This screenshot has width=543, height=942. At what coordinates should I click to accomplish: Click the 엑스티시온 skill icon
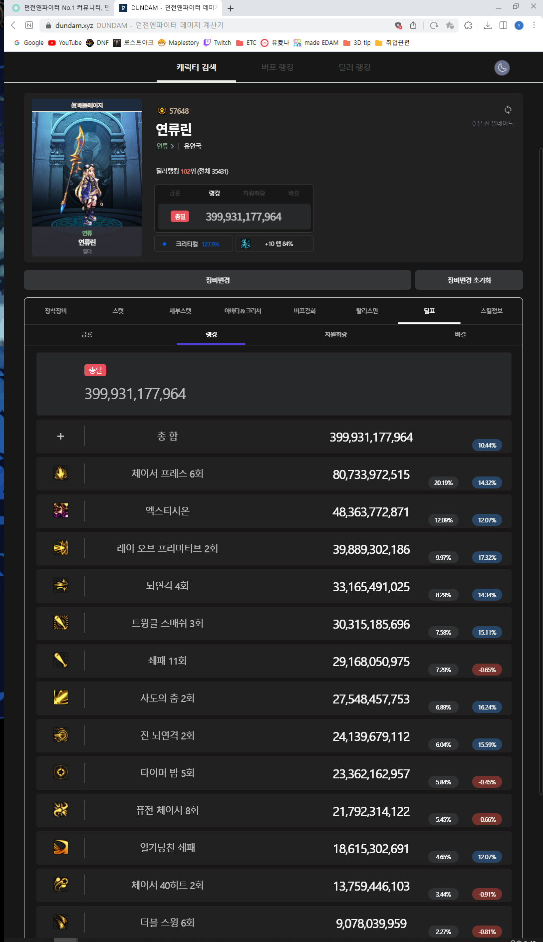[61, 510]
